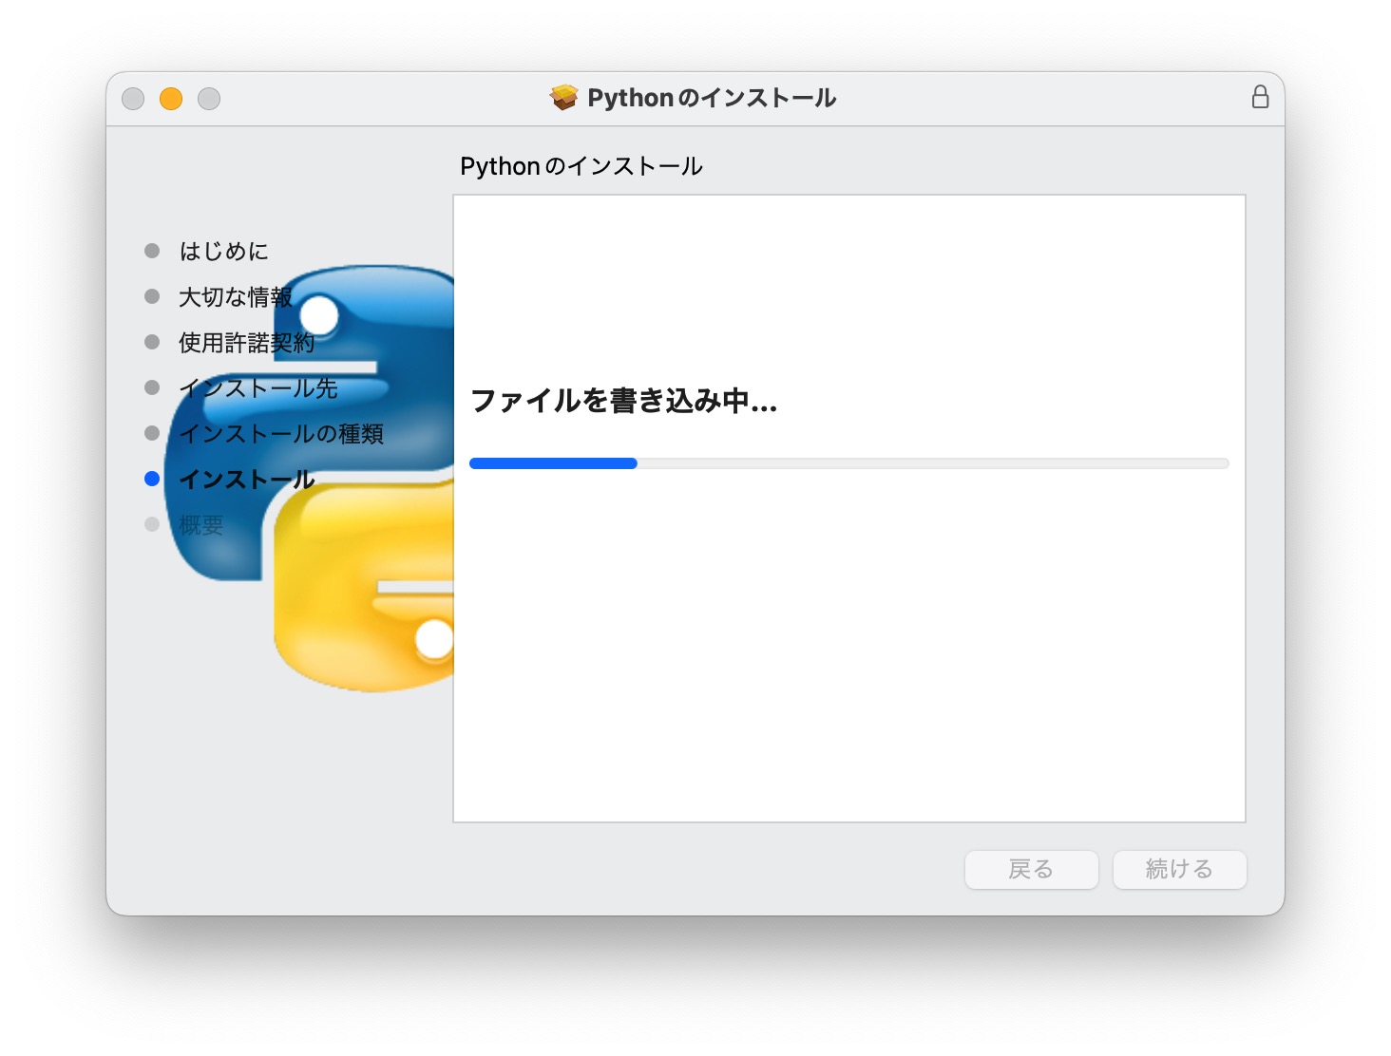The height and width of the screenshot is (1056, 1391).
Task: Minimize the installer with the orange button
Action: point(171,99)
